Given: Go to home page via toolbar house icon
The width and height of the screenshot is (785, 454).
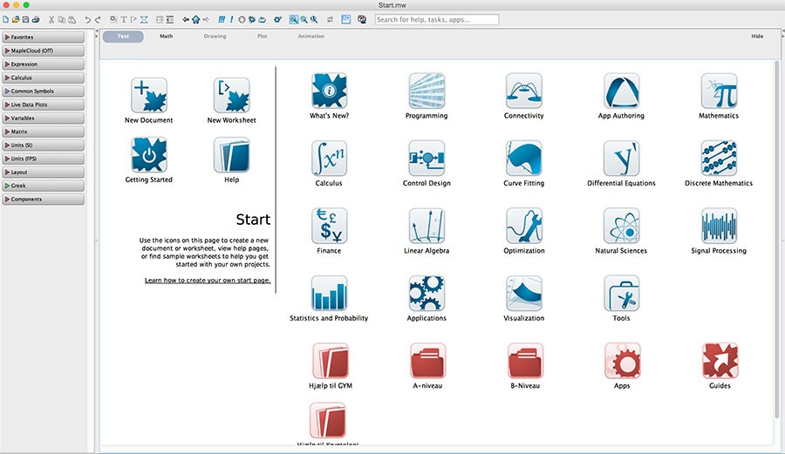Looking at the screenshot, I should tap(195, 19).
